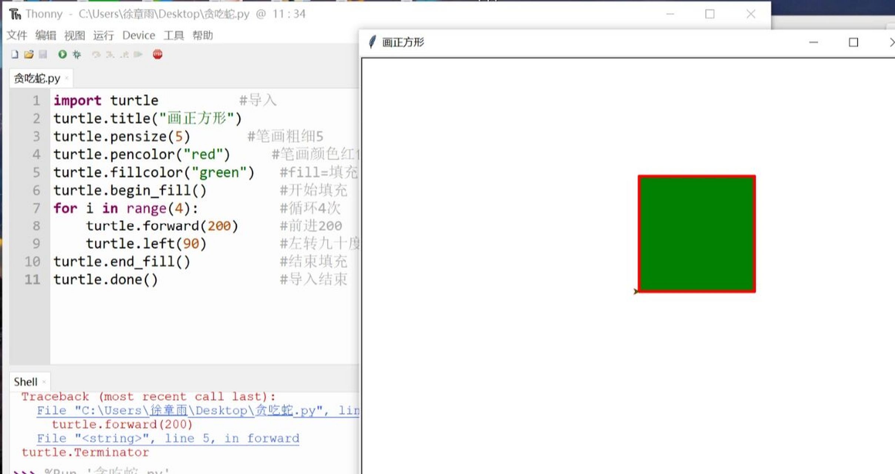Open a file using the folder icon

click(x=29, y=54)
